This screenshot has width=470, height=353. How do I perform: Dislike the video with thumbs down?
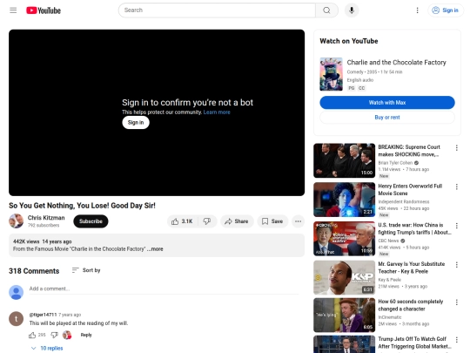pyautogui.click(x=207, y=221)
